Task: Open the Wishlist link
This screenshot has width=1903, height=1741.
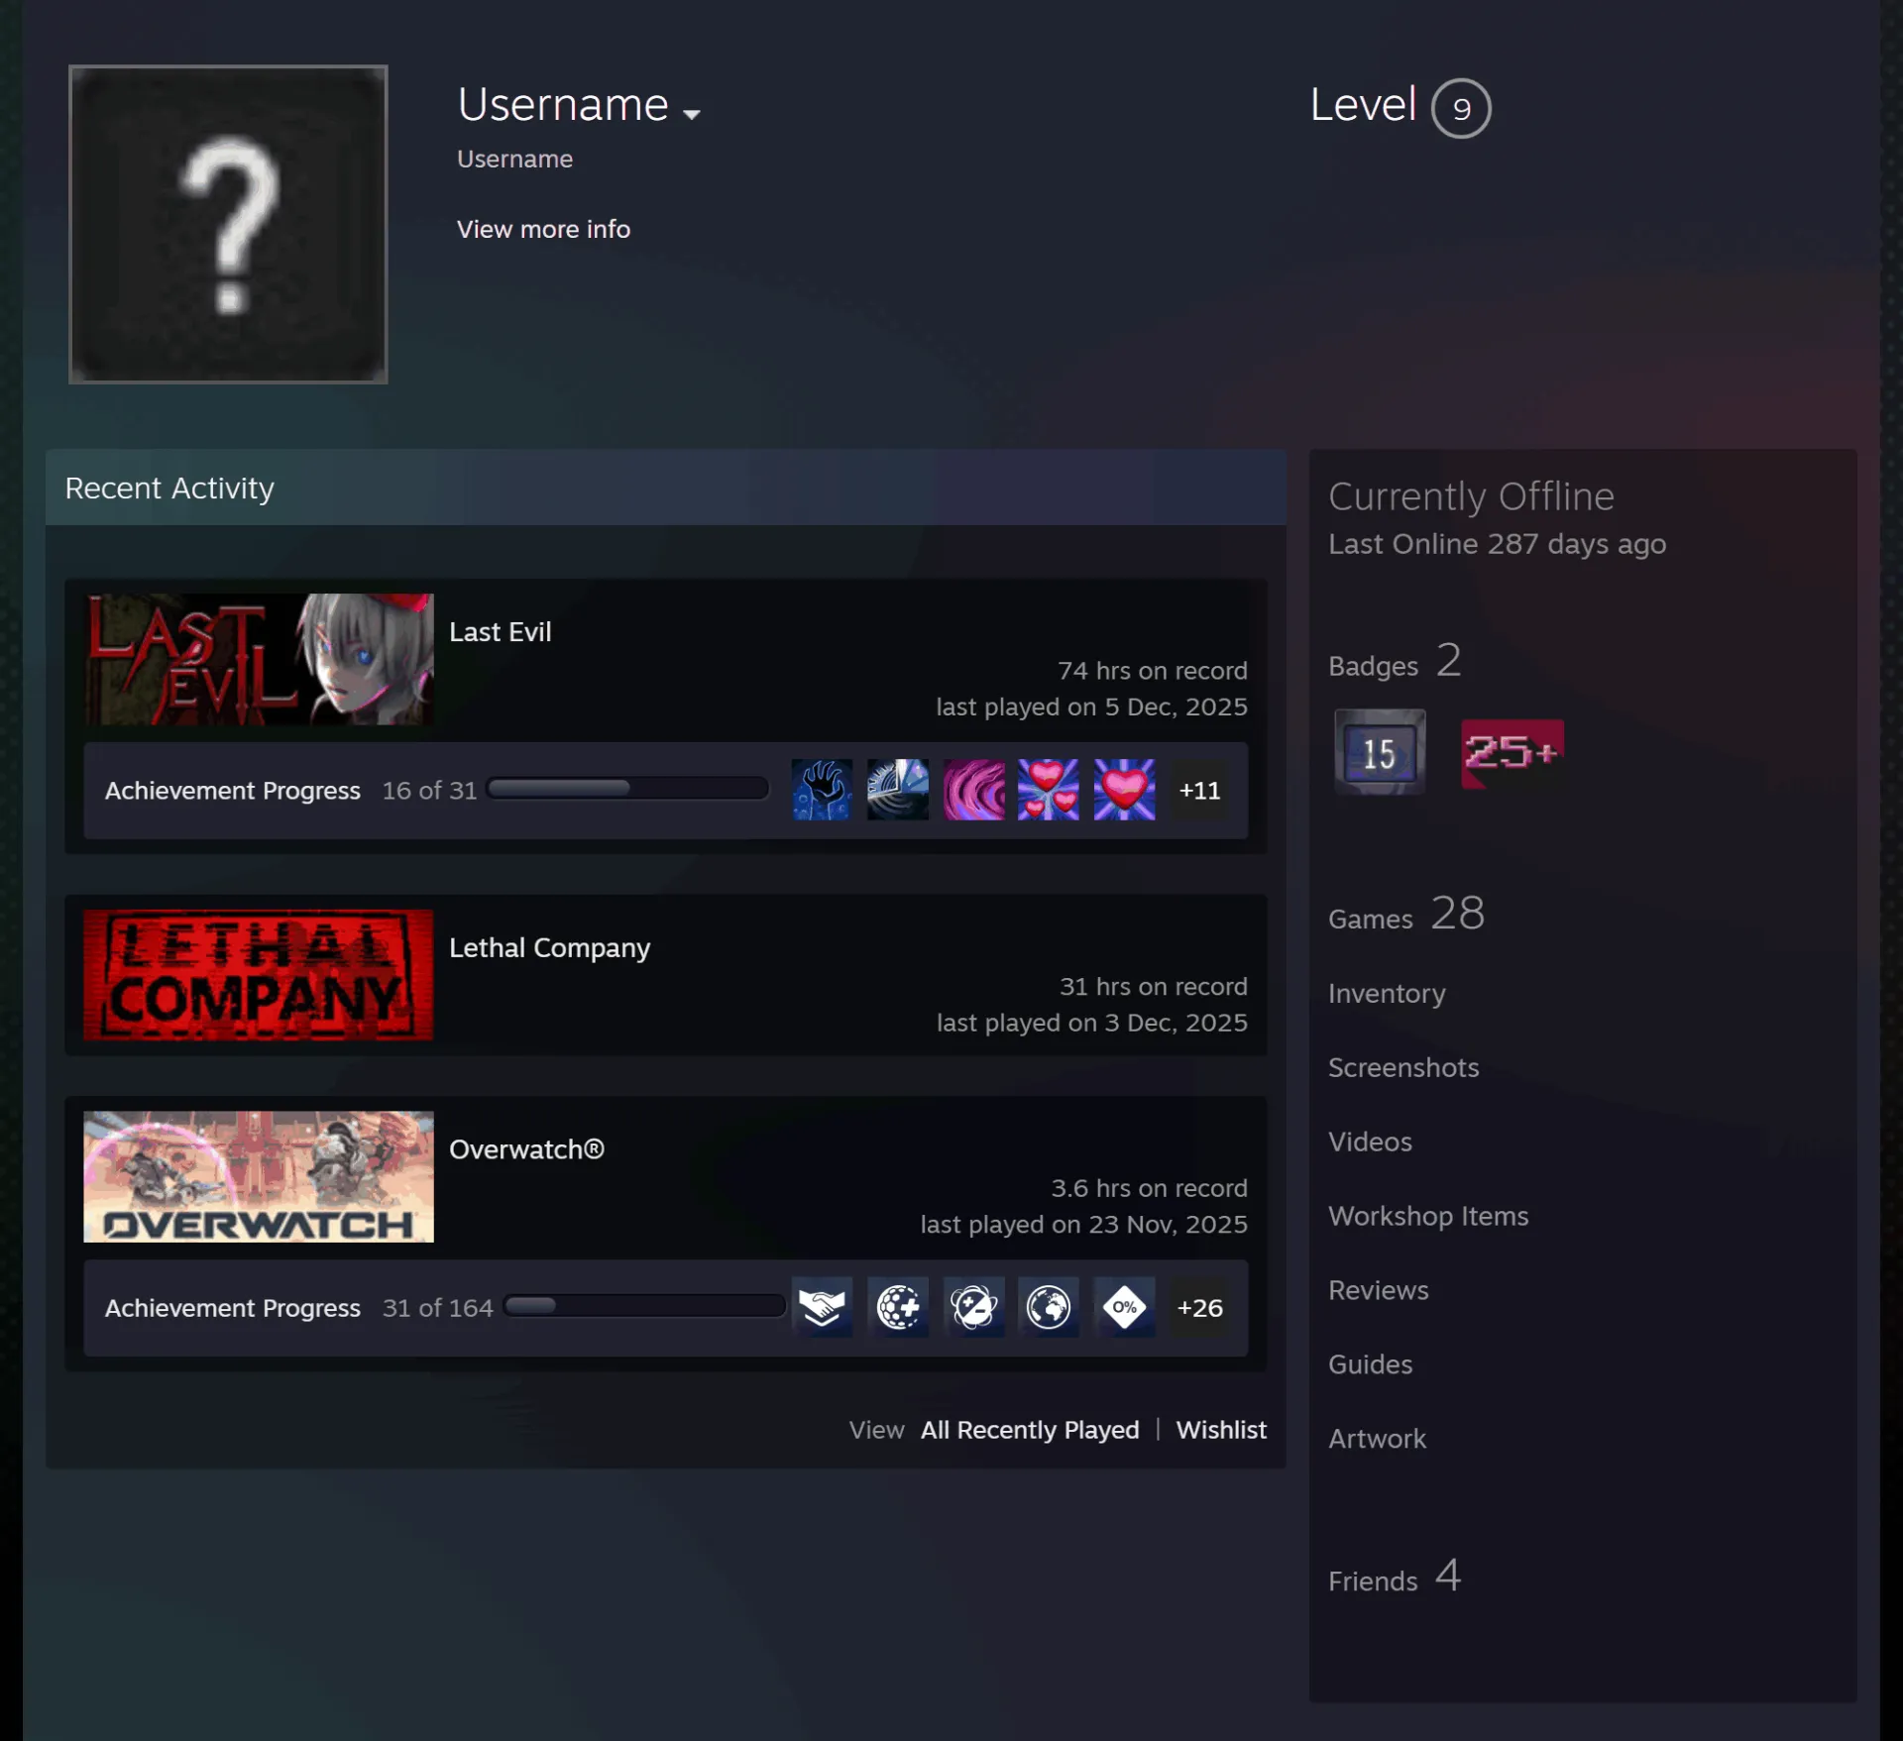Action: pos(1221,1430)
